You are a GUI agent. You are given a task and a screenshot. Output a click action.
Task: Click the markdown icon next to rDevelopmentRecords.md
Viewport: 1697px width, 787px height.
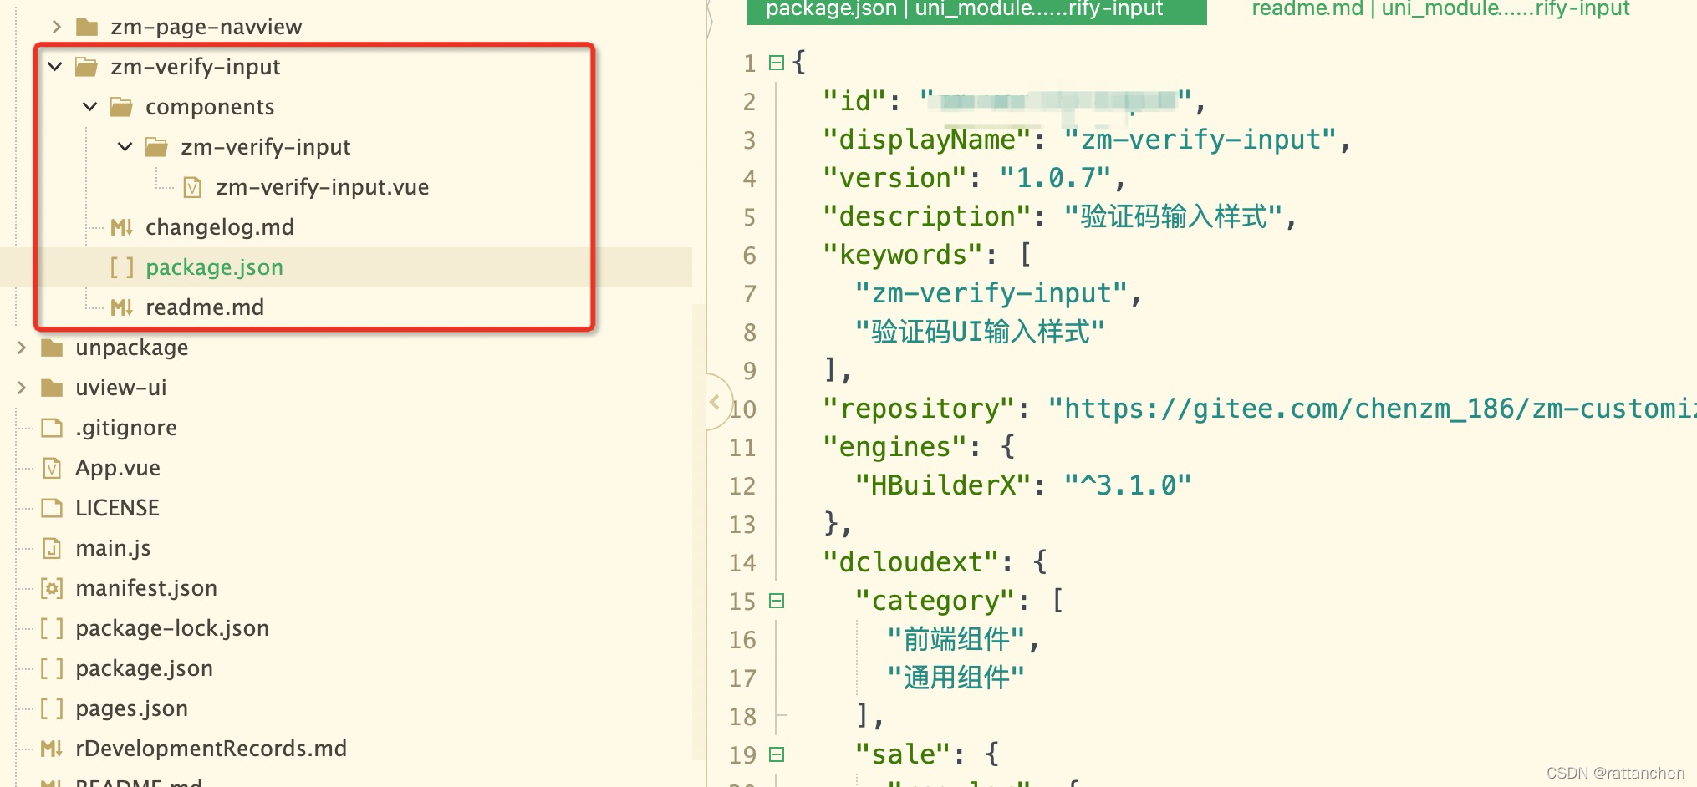[52, 748]
